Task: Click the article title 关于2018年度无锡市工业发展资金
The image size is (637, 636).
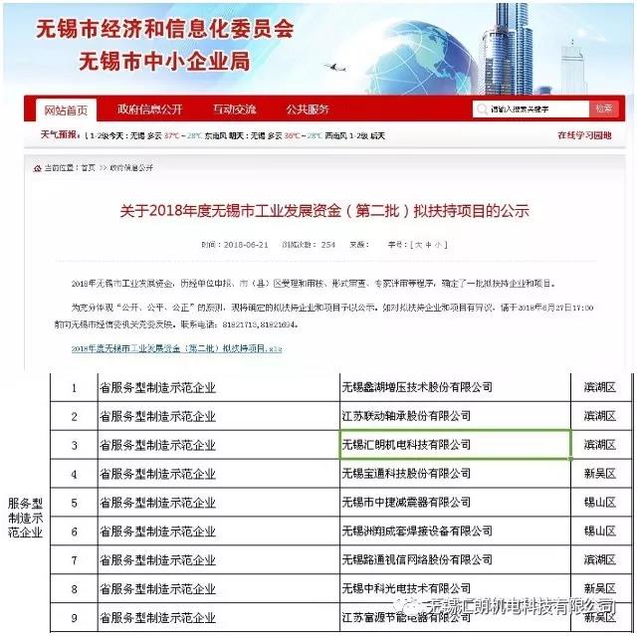Action: 324,211
